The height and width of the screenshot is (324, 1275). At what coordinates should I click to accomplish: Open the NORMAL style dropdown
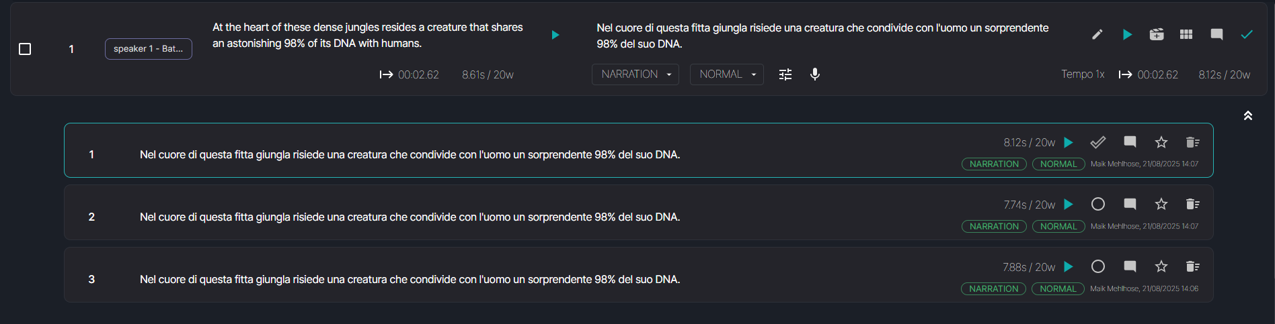click(x=727, y=74)
